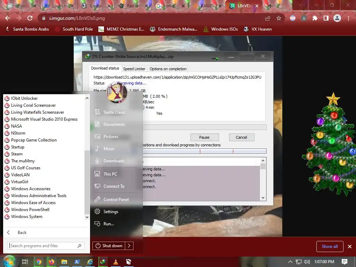Launch Chrome from the taskbar
Viewport: 356px width, 267px height.
coord(39,262)
